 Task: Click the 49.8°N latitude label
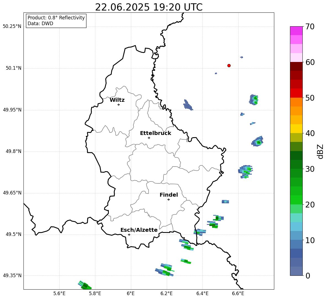pos(14,151)
